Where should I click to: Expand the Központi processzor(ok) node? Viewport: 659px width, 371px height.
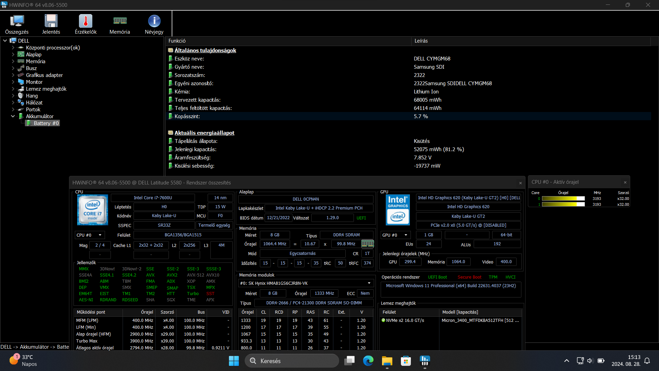[x=13, y=47]
